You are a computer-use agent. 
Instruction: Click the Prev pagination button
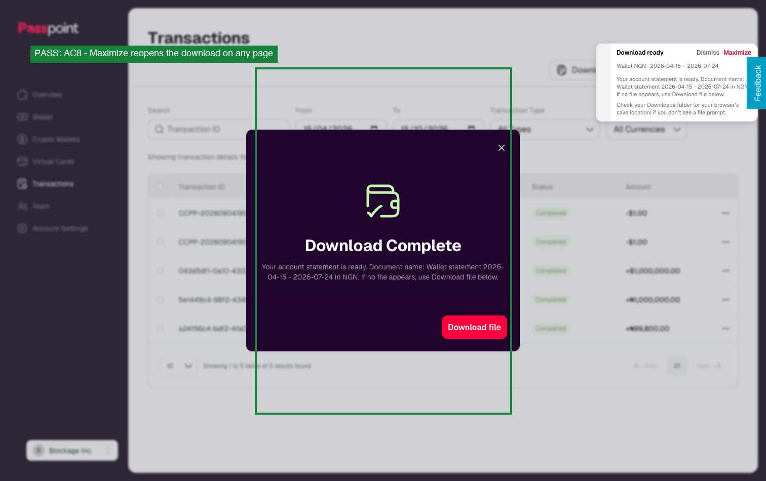[x=645, y=366]
